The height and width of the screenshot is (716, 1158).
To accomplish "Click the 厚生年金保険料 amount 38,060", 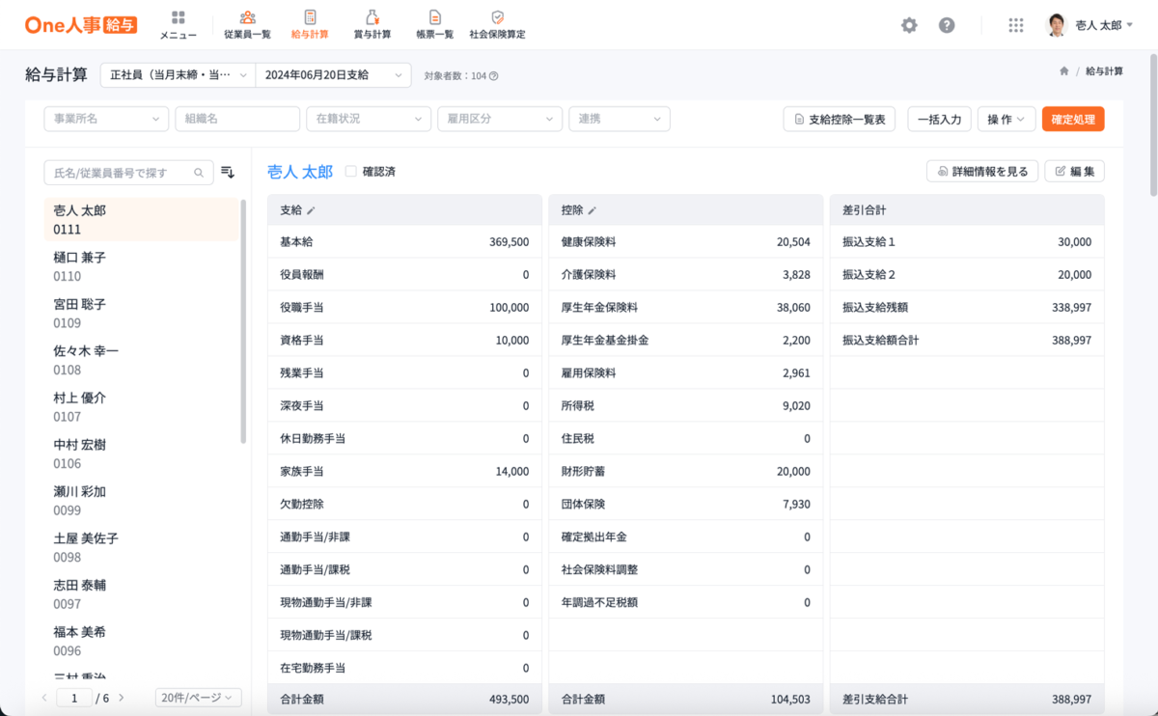I will pyautogui.click(x=793, y=308).
